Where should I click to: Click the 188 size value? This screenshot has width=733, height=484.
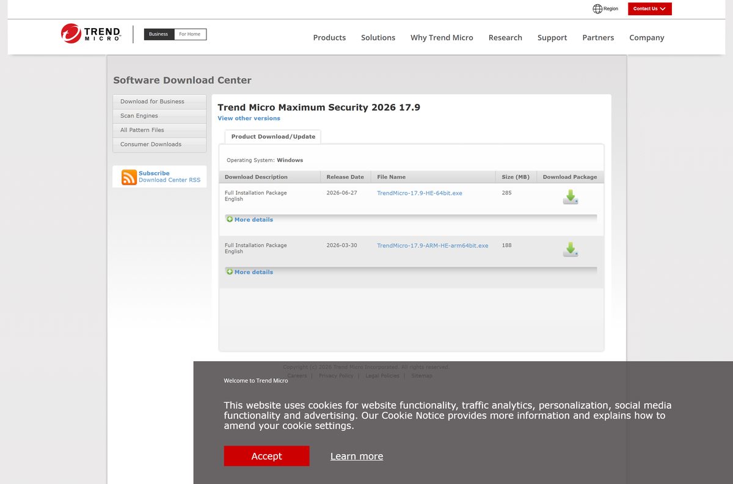pos(506,246)
